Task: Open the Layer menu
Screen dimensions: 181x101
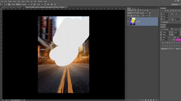Action: click(x=14, y=1)
